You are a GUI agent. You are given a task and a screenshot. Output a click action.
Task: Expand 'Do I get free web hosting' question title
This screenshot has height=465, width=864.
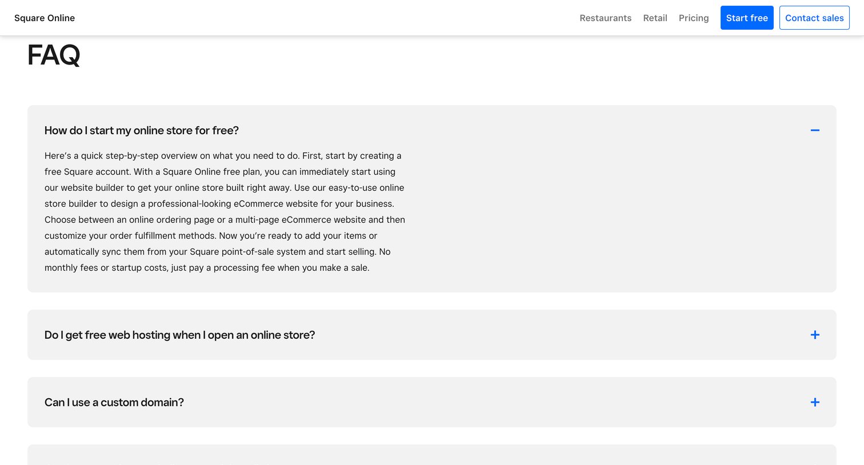[x=179, y=335]
